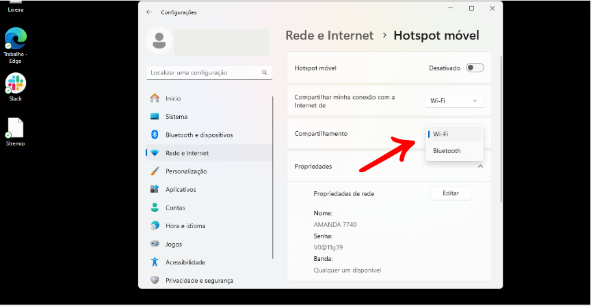Open Aplicativos settings

[209, 189]
